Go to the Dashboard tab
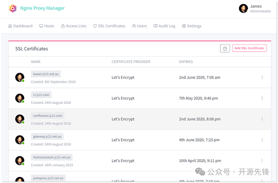The image size is (278, 183). pos(20,26)
